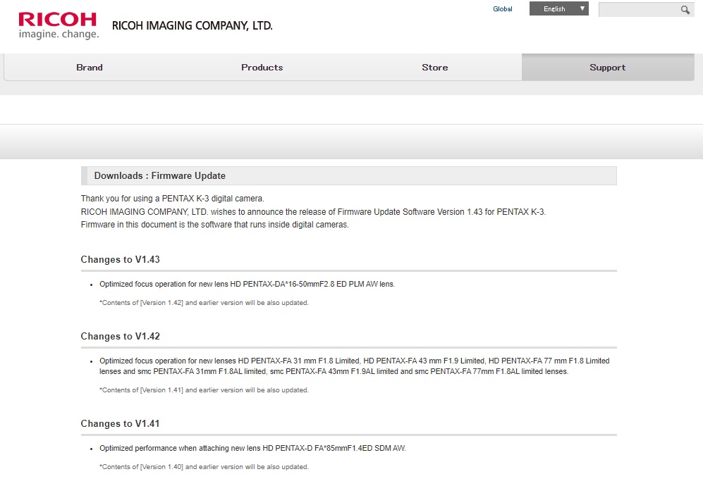Open the Support menu
The image size is (703, 486).
tap(608, 67)
